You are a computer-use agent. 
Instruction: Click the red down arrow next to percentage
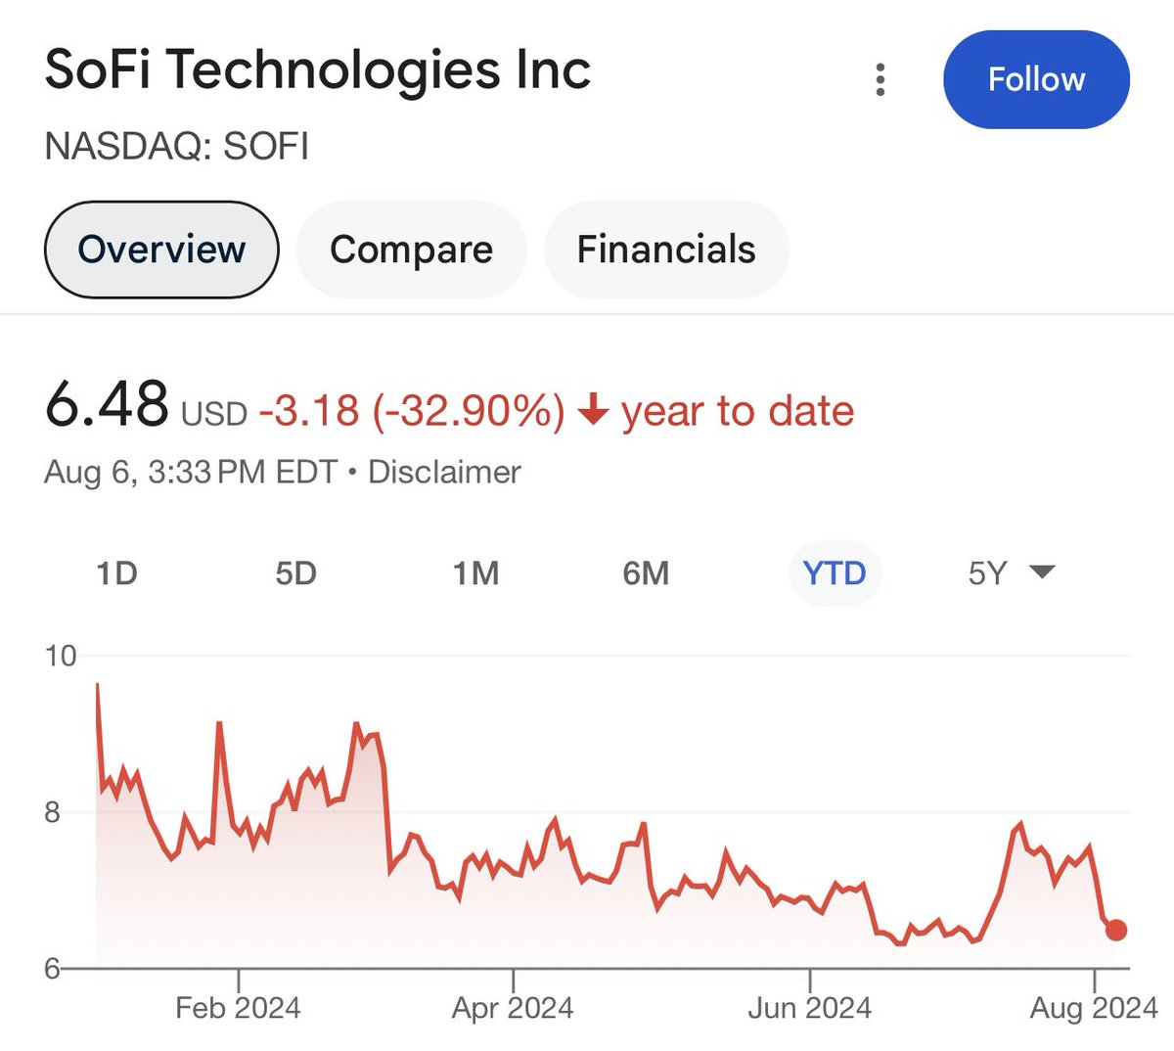click(x=593, y=411)
